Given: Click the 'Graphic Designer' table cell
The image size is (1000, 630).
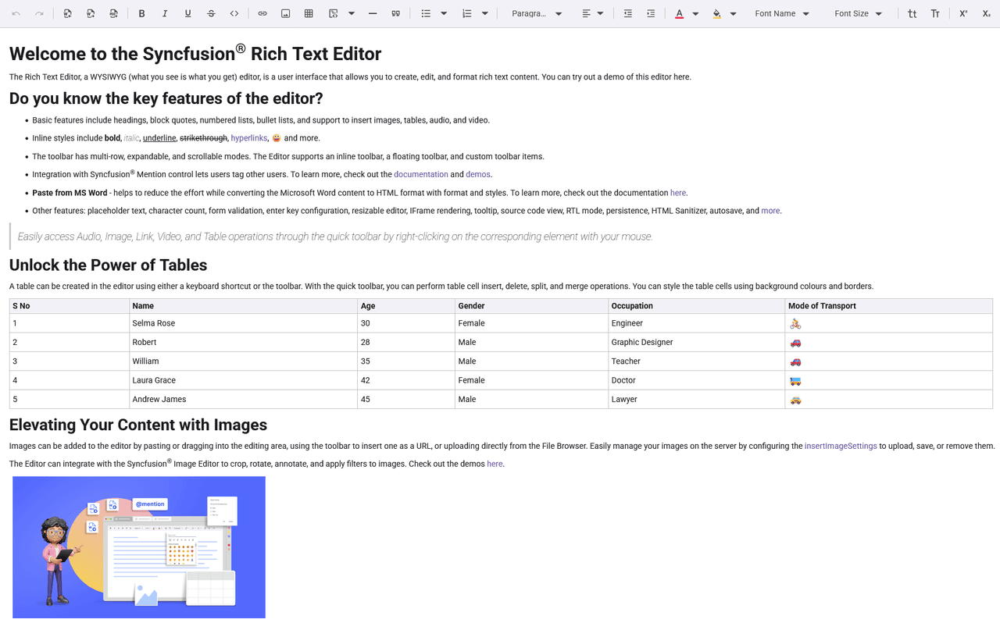Looking at the screenshot, I should pyautogui.click(x=697, y=342).
